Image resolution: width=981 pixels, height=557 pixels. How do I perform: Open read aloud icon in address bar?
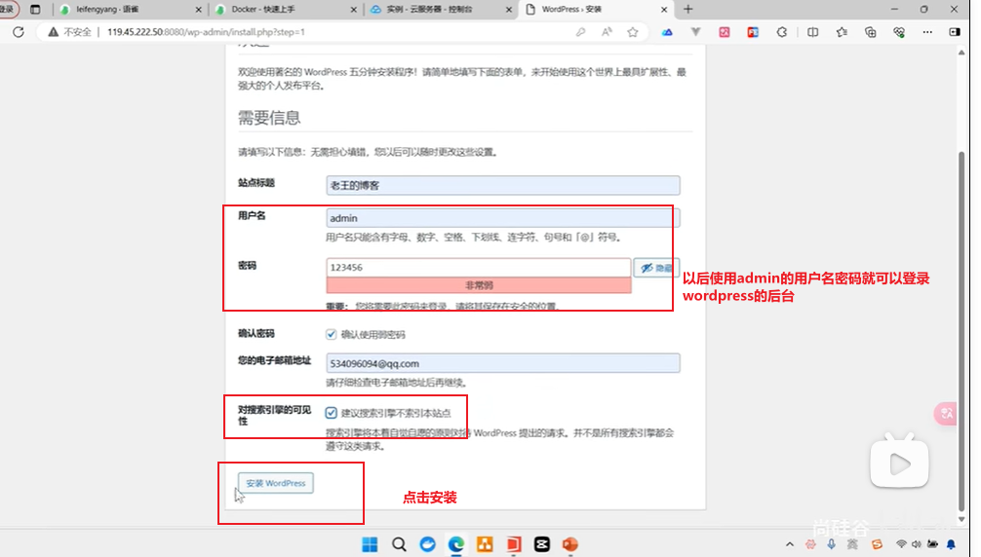607,32
